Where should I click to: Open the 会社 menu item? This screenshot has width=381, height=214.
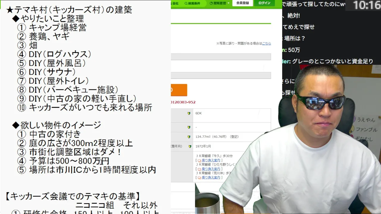point(175,3)
